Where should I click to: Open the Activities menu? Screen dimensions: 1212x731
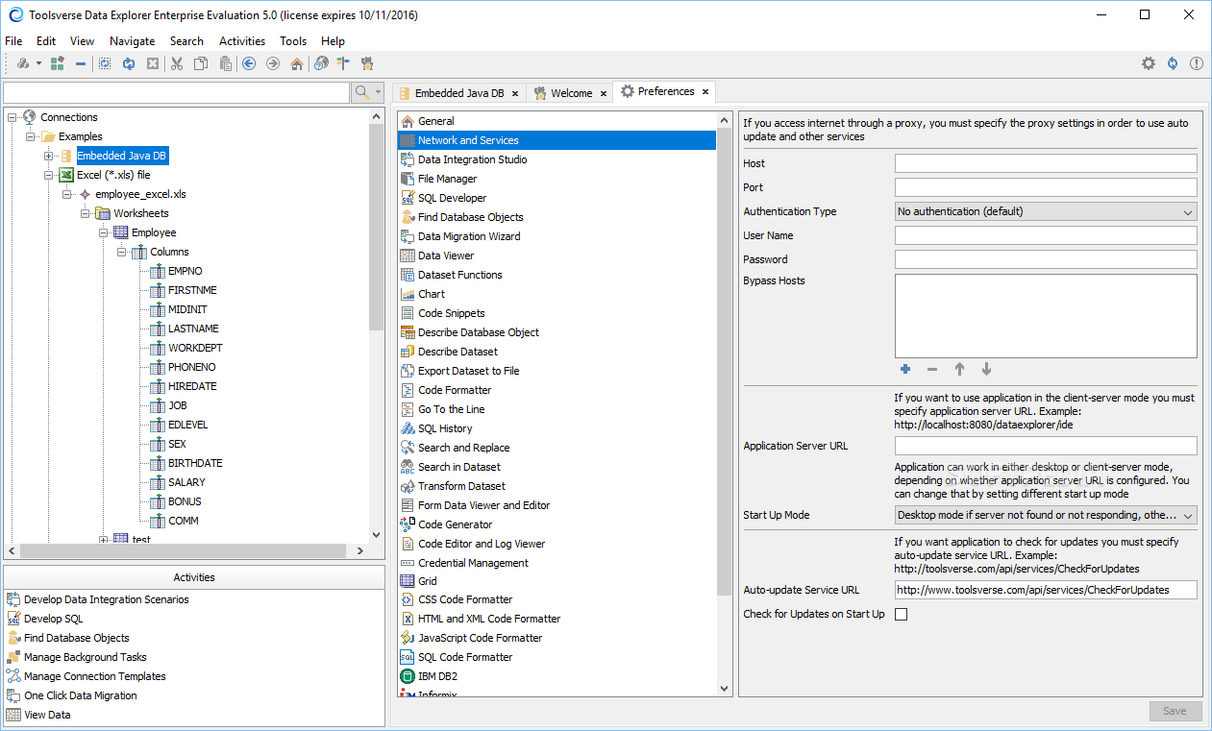242,41
